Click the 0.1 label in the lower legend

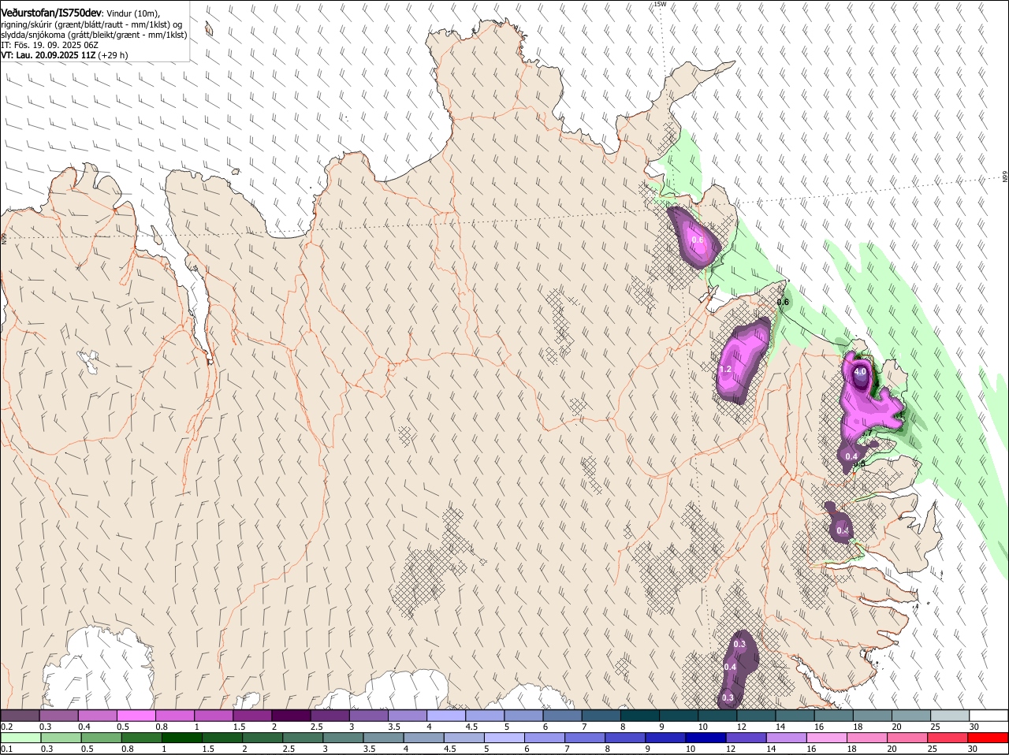[x=6, y=749]
